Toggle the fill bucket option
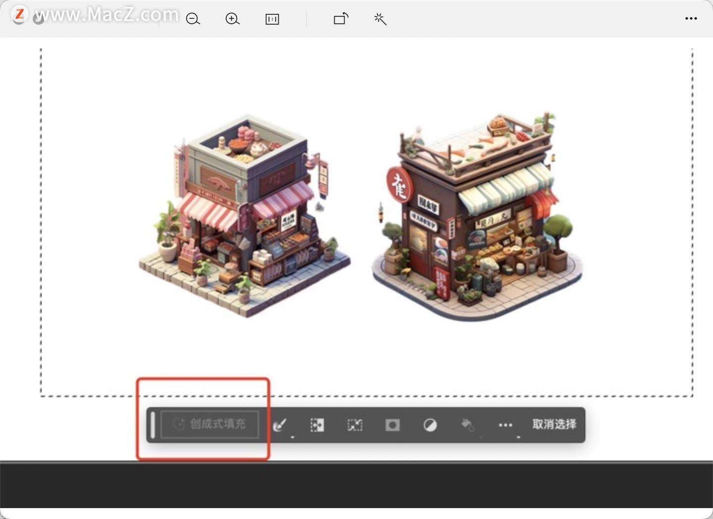Screen dimensions: 713x519 coord(467,424)
